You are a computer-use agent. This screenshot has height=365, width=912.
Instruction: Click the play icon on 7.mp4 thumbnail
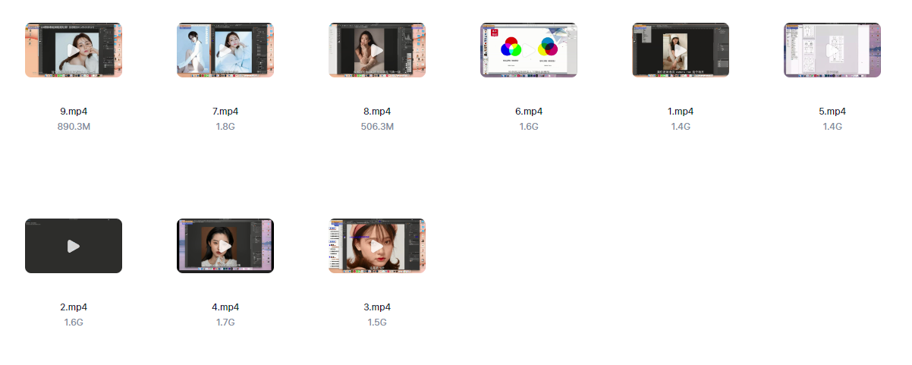coord(225,50)
